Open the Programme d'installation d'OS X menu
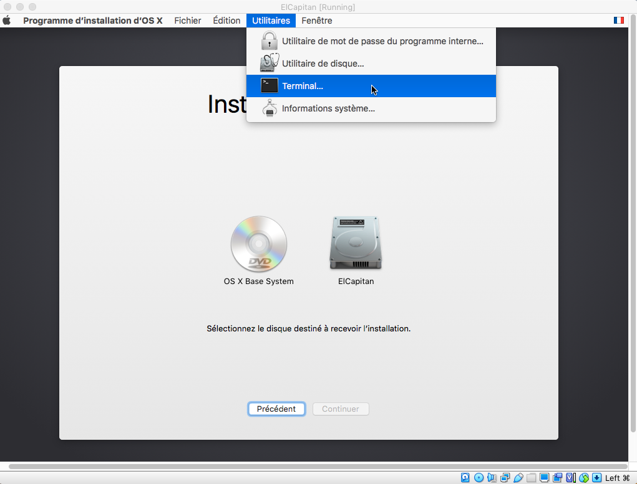Screen dimensions: 637x484 pyautogui.click(x=92, y=21)
